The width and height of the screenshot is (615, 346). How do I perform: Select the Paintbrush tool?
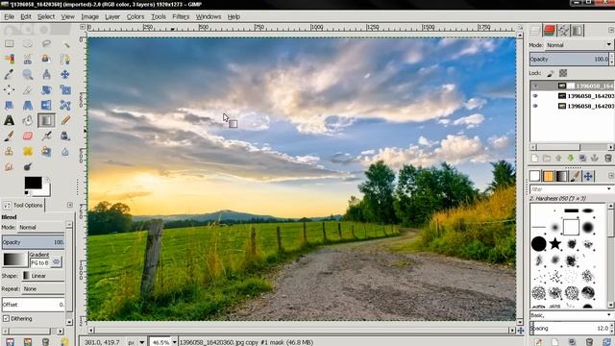click(x=9, y=136)
